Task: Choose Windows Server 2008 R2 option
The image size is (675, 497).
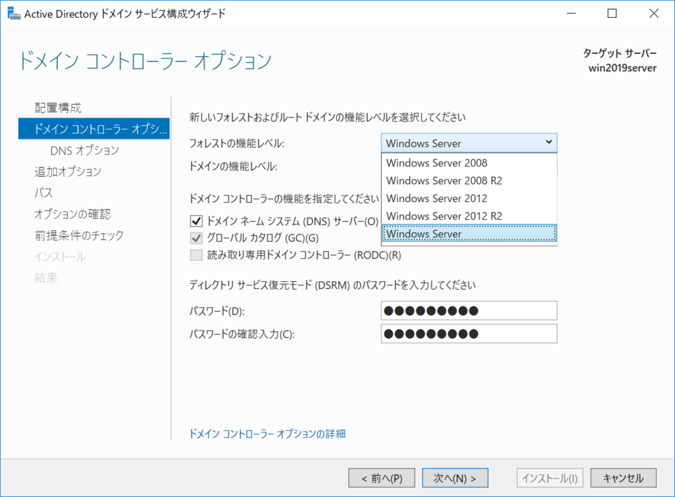Action: pyautogui.click(x=469, y=181)
